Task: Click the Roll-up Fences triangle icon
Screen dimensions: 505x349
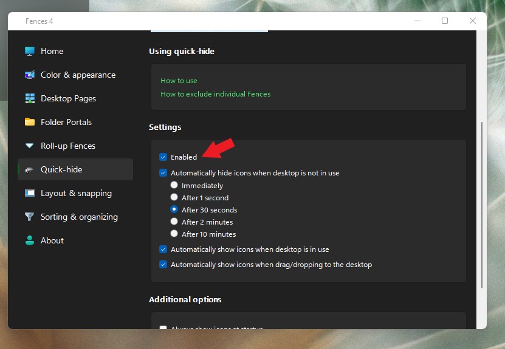Action: [x=30, y=146]
